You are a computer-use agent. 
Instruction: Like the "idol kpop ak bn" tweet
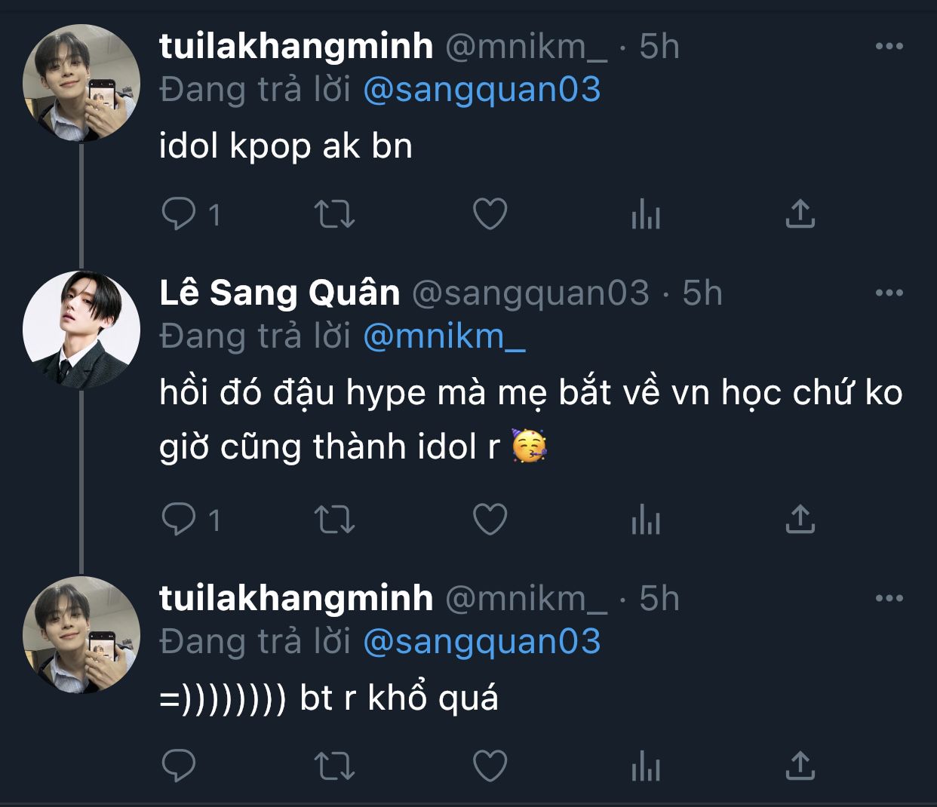pos(490,214)
